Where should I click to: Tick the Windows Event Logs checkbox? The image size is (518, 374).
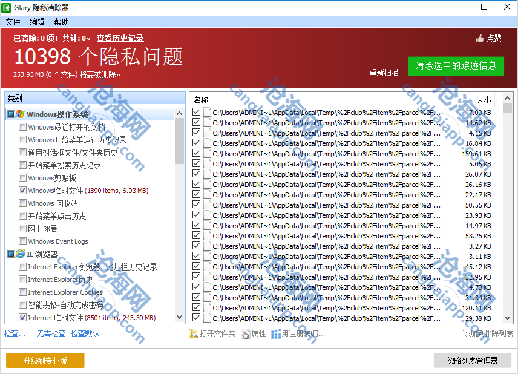coord(22,241)
